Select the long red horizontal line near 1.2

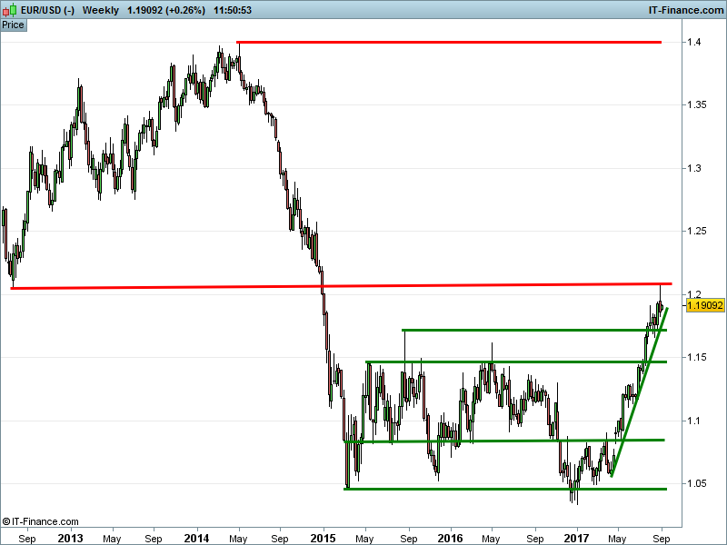[x=342, y=286]
